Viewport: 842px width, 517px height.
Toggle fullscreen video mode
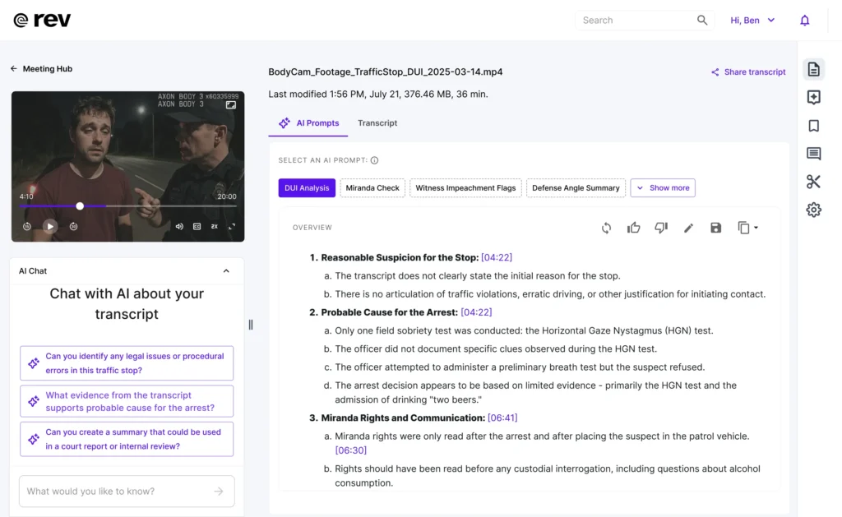click(232, 226)
